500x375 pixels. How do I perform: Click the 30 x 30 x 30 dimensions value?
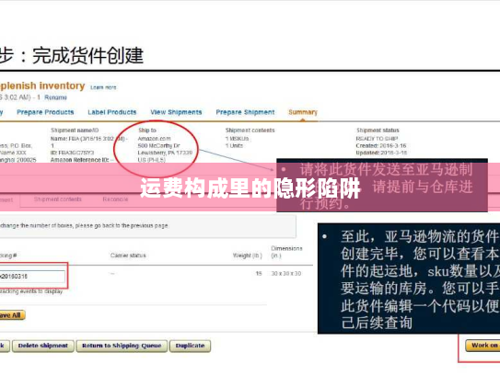coord(286,274)
